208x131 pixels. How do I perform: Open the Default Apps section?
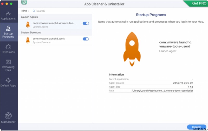8,82
